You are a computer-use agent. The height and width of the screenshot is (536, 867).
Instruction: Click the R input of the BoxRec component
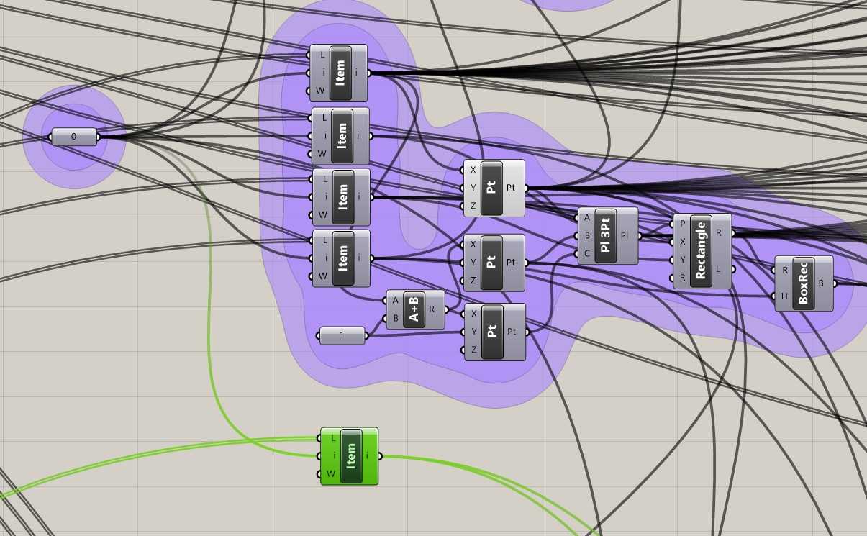(x=784, y=271)
